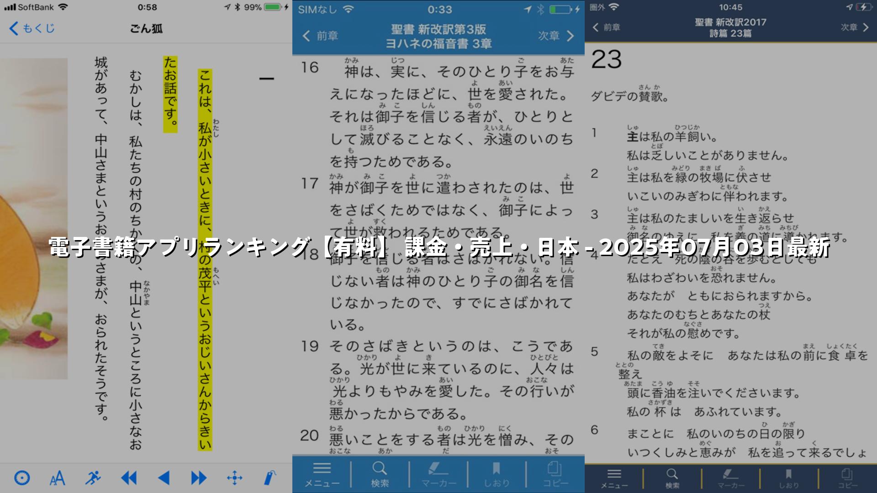Open the AA font size icon
877x493 pixels.
coord(57,478)
